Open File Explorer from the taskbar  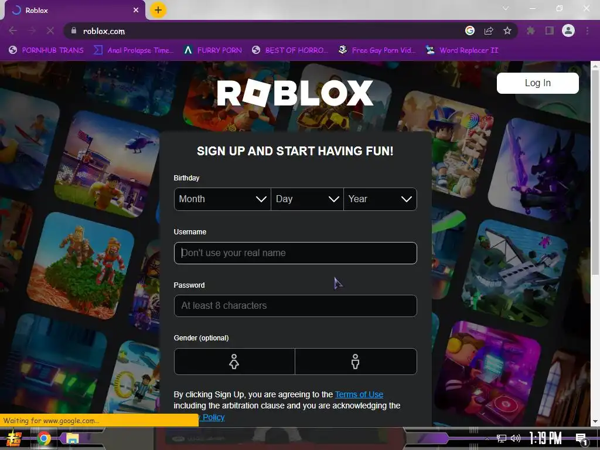pos(72,438)
